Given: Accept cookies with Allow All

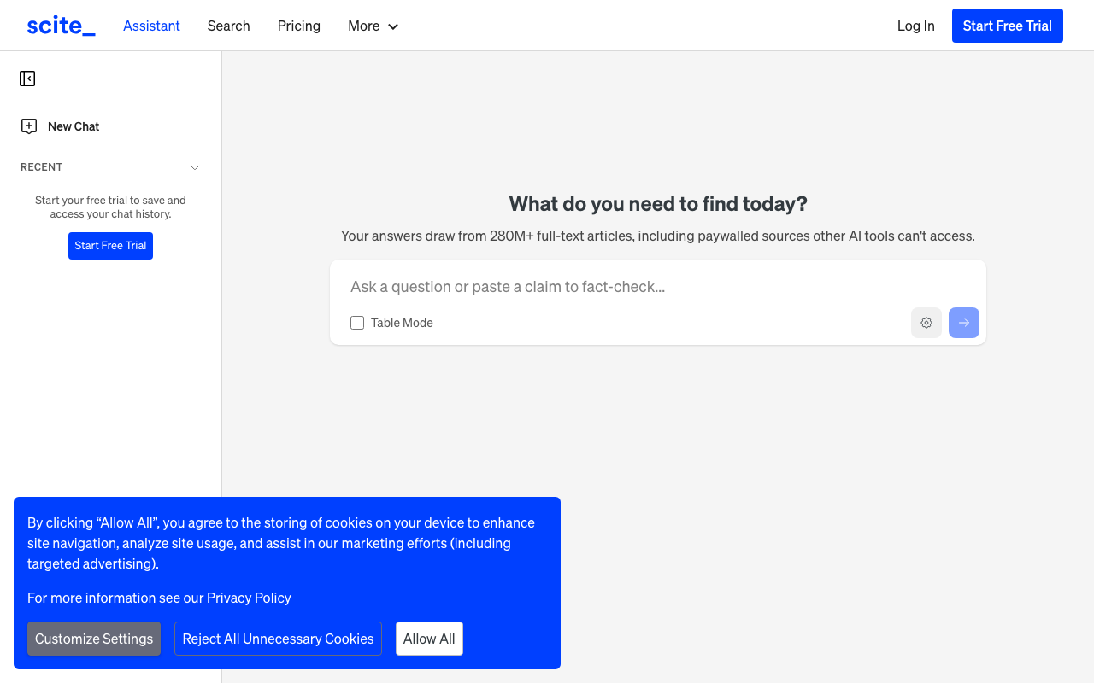Looking at the screenshot, I should [x=429, y=639].
